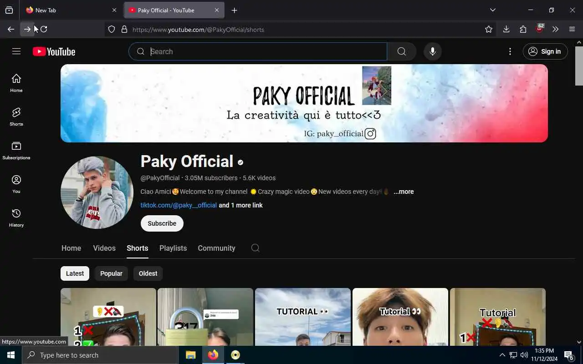Screen dimensions: 583x364
Task: Open History in the sidebar
Action: click(16, 218)
